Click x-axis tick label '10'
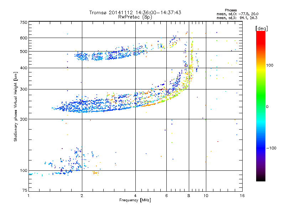The image size is (285, 213). (x=206, y=196)
